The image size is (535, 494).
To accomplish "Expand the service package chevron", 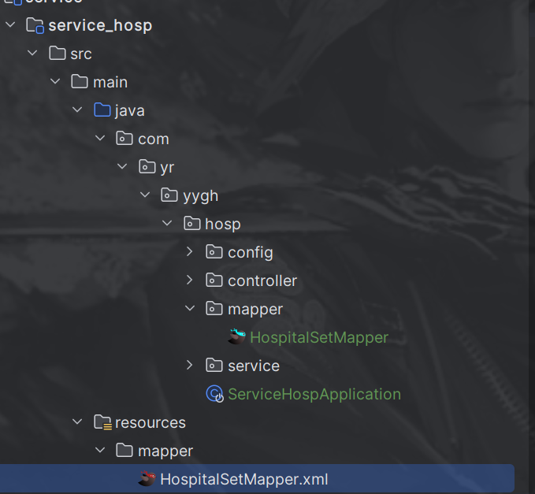I will [190, 365].
